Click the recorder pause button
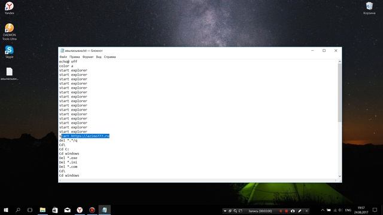The height and width of the screenshot is (215, 383). point(281,211)
